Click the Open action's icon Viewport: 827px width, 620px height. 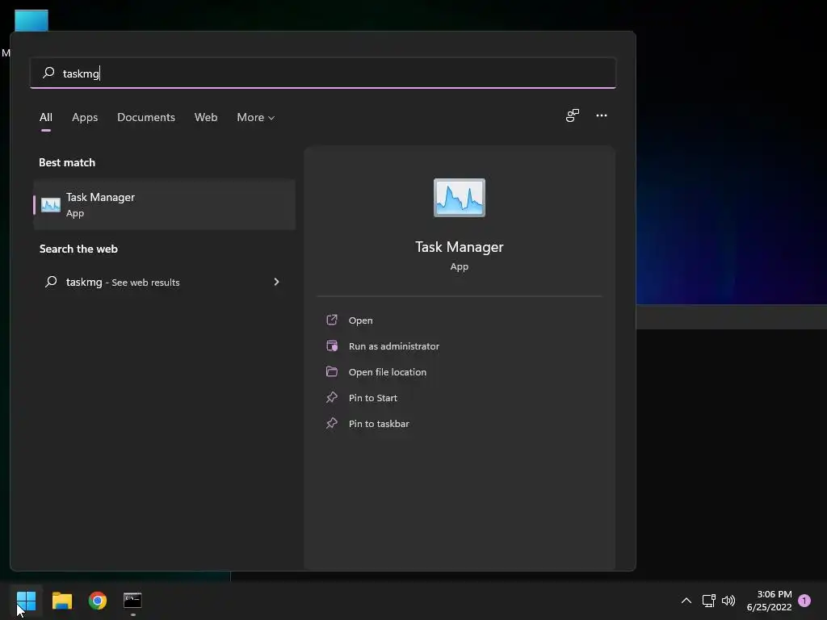point(332,320)
